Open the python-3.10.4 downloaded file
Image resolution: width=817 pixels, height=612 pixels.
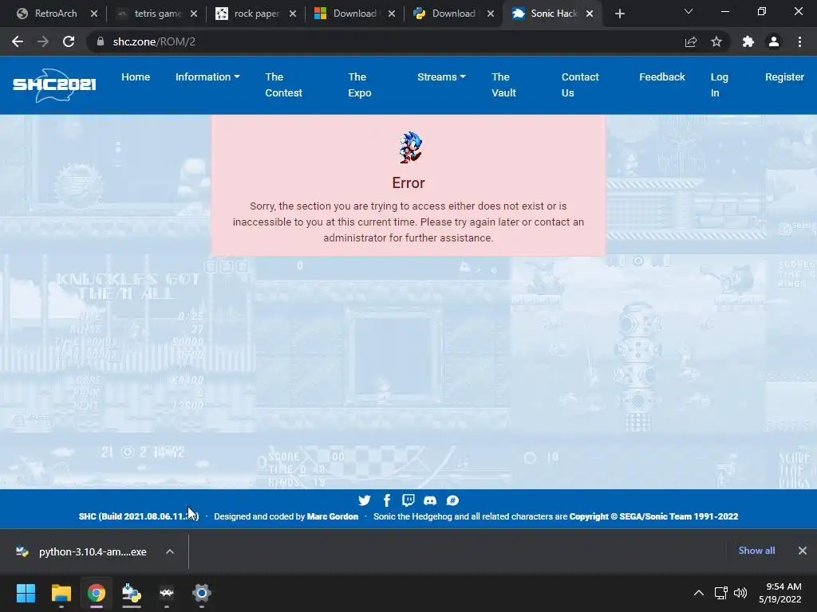(x=93, y=551)
